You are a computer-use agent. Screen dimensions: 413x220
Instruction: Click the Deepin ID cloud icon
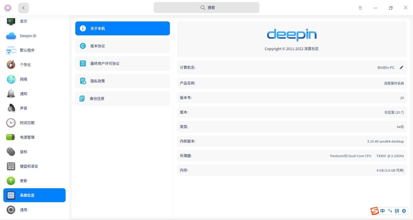[x=11, y=36]
